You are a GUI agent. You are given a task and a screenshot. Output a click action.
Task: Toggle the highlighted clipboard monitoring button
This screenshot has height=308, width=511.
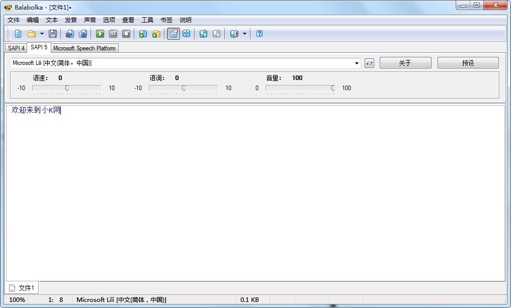(174, 34)
